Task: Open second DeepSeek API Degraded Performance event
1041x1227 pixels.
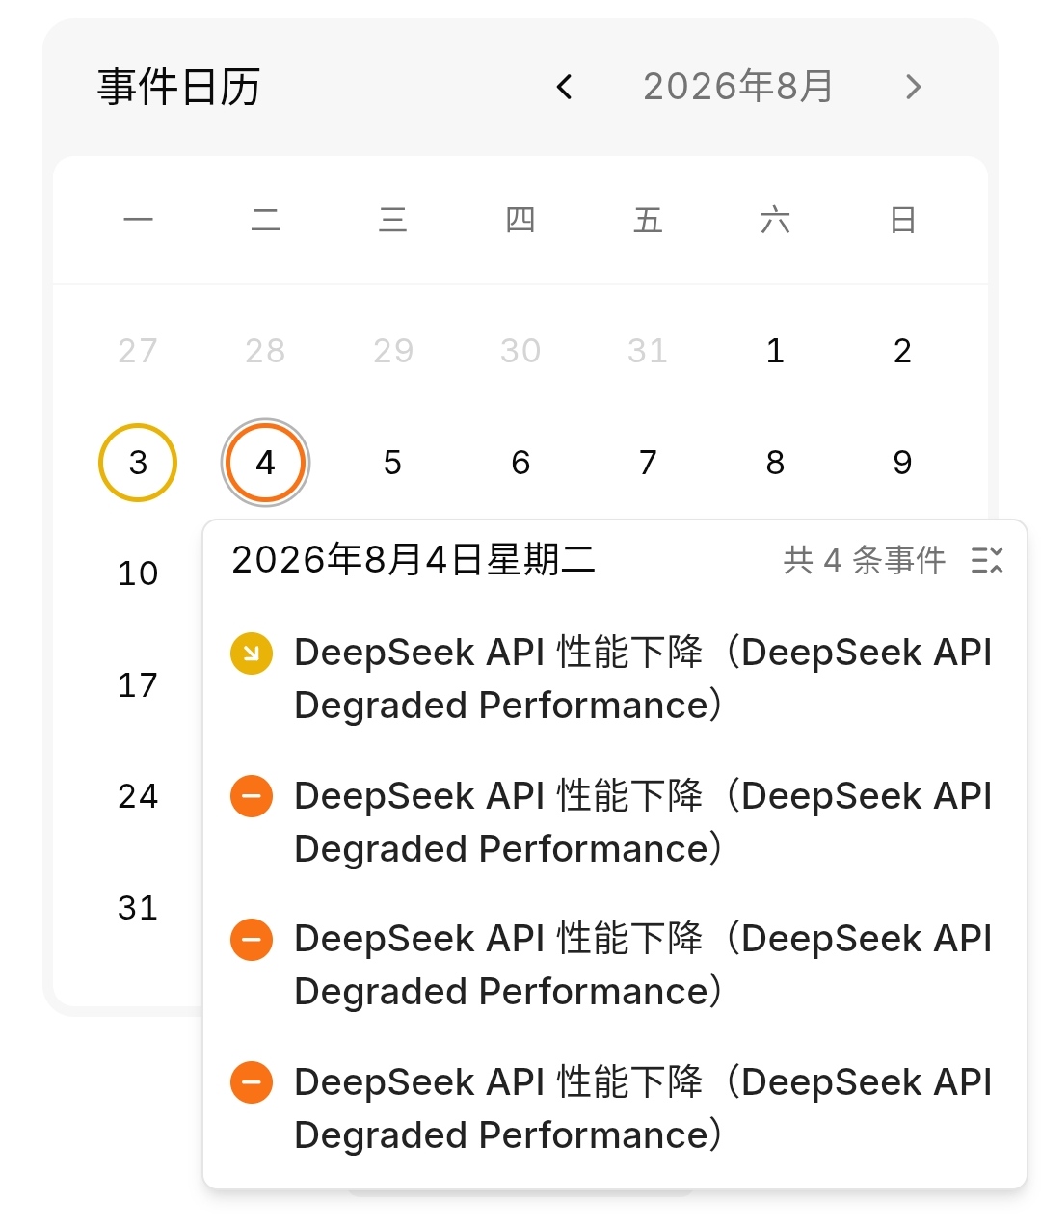Action: point(643,822)
